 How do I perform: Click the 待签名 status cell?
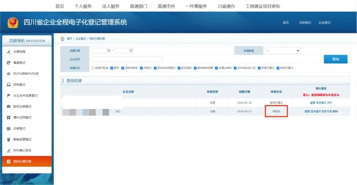coord(276,111)
